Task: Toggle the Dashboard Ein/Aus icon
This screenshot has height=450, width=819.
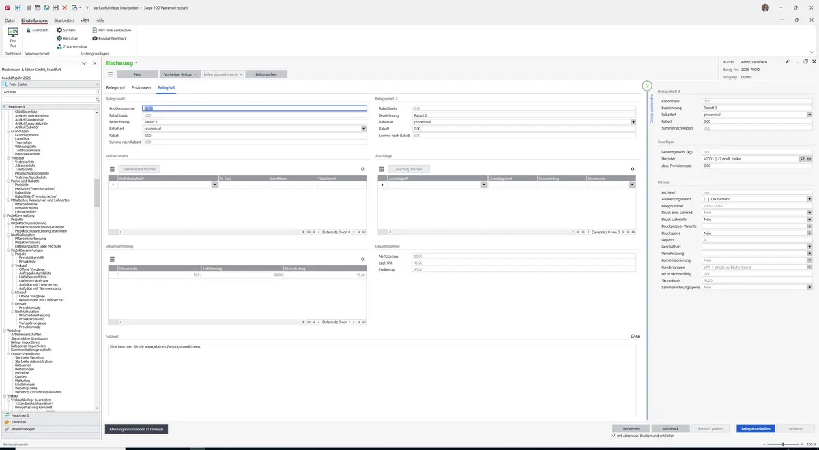Action: (12, 37)
